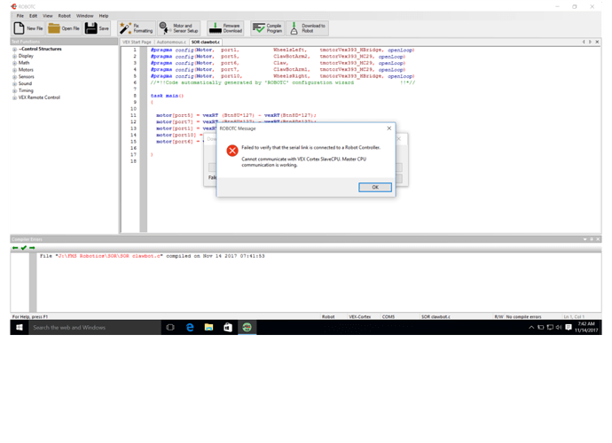
Task: Click the VEX-Cortex status bar entry
Action: (x=360, y=316)
